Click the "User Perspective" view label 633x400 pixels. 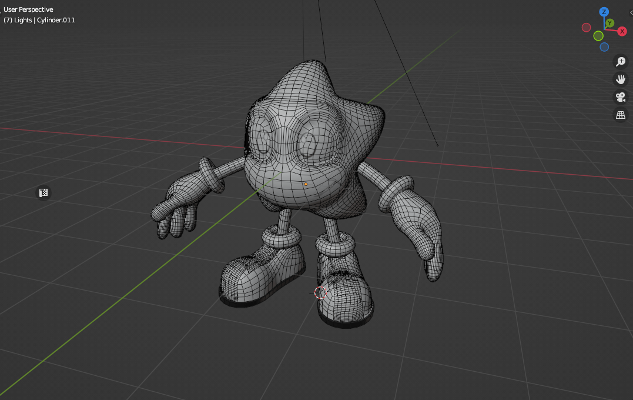28,9
